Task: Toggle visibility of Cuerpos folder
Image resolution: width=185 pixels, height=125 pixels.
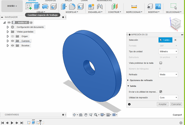Action: 12,41
